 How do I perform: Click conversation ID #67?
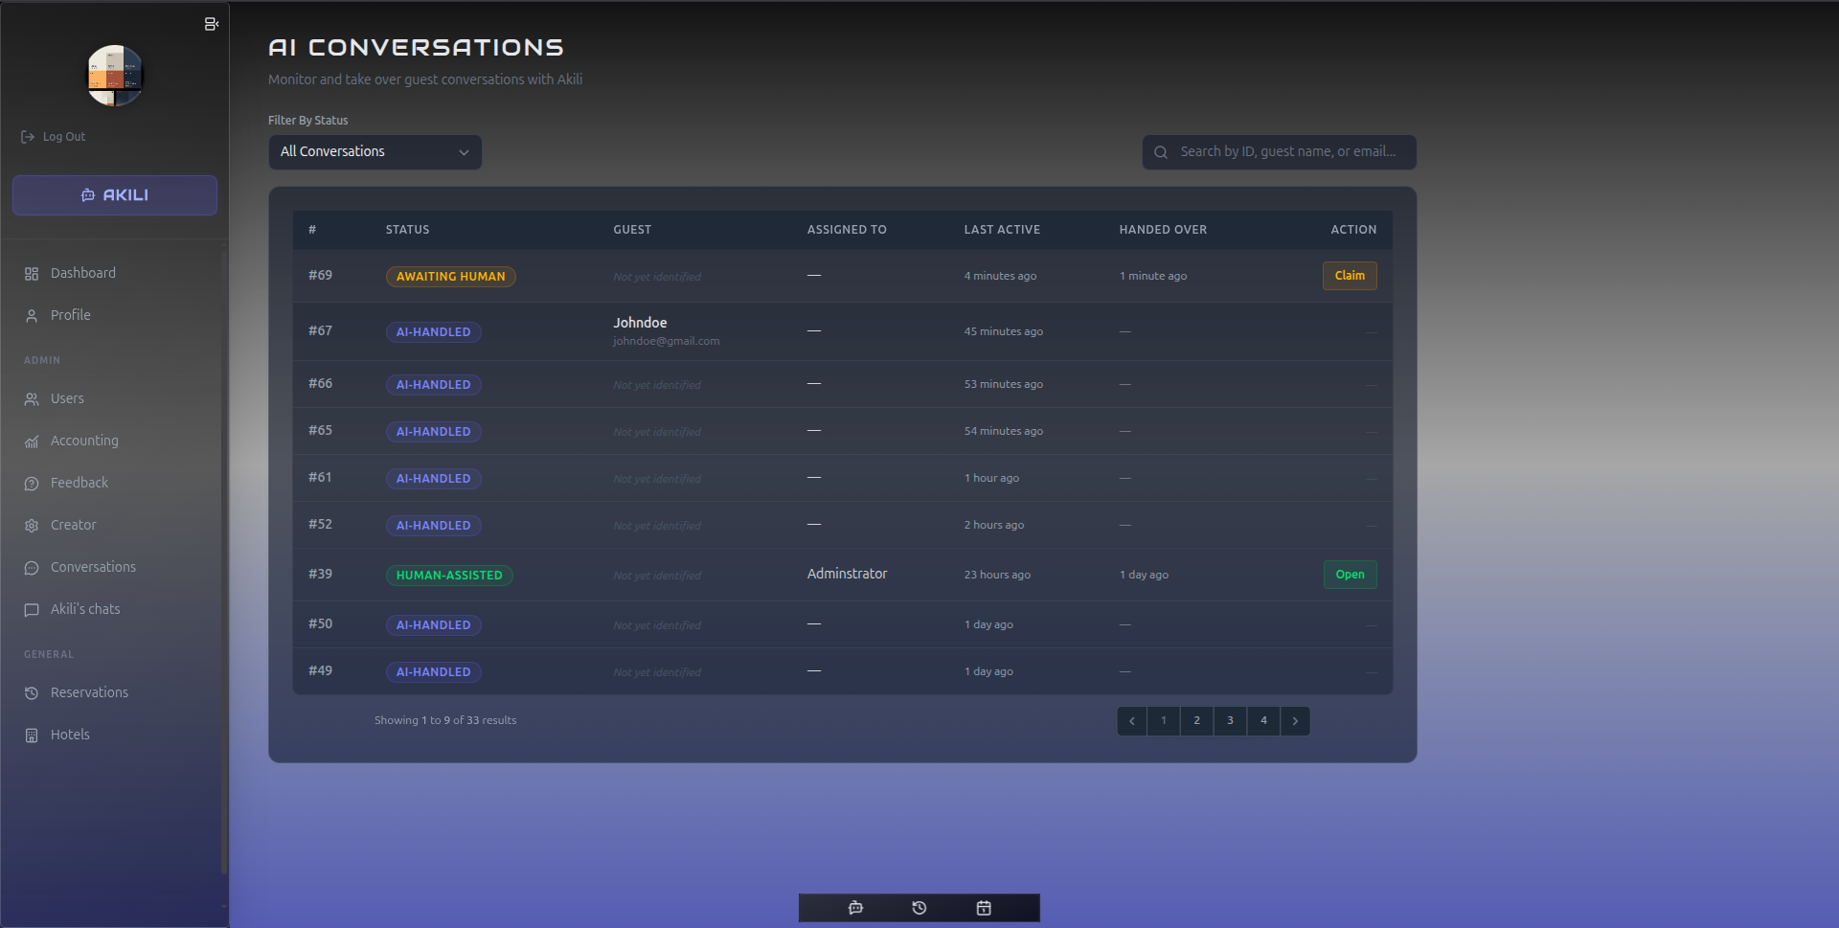pyautogui.click(x=320, y=330)
